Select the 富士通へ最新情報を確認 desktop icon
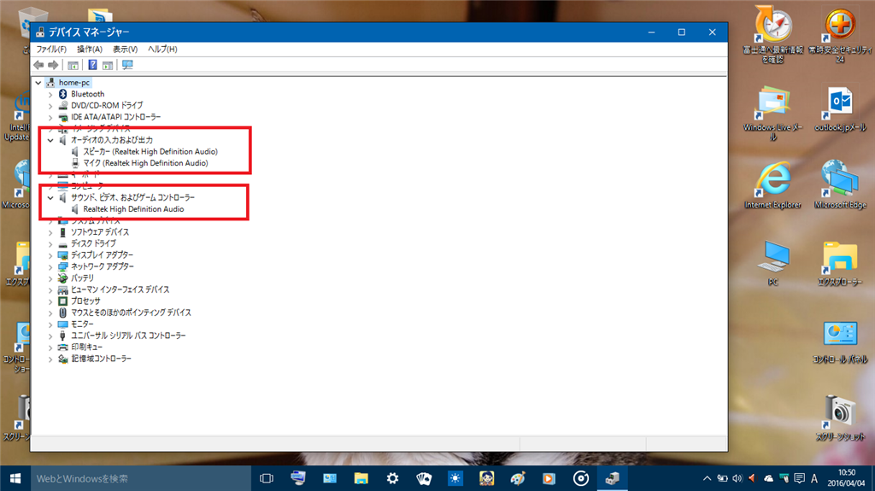This screenshot has height=491, width=875. point(772,35)
